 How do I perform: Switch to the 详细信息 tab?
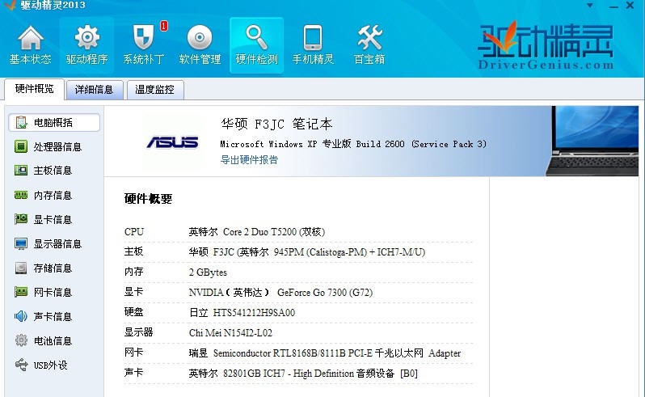coord(95,90)
